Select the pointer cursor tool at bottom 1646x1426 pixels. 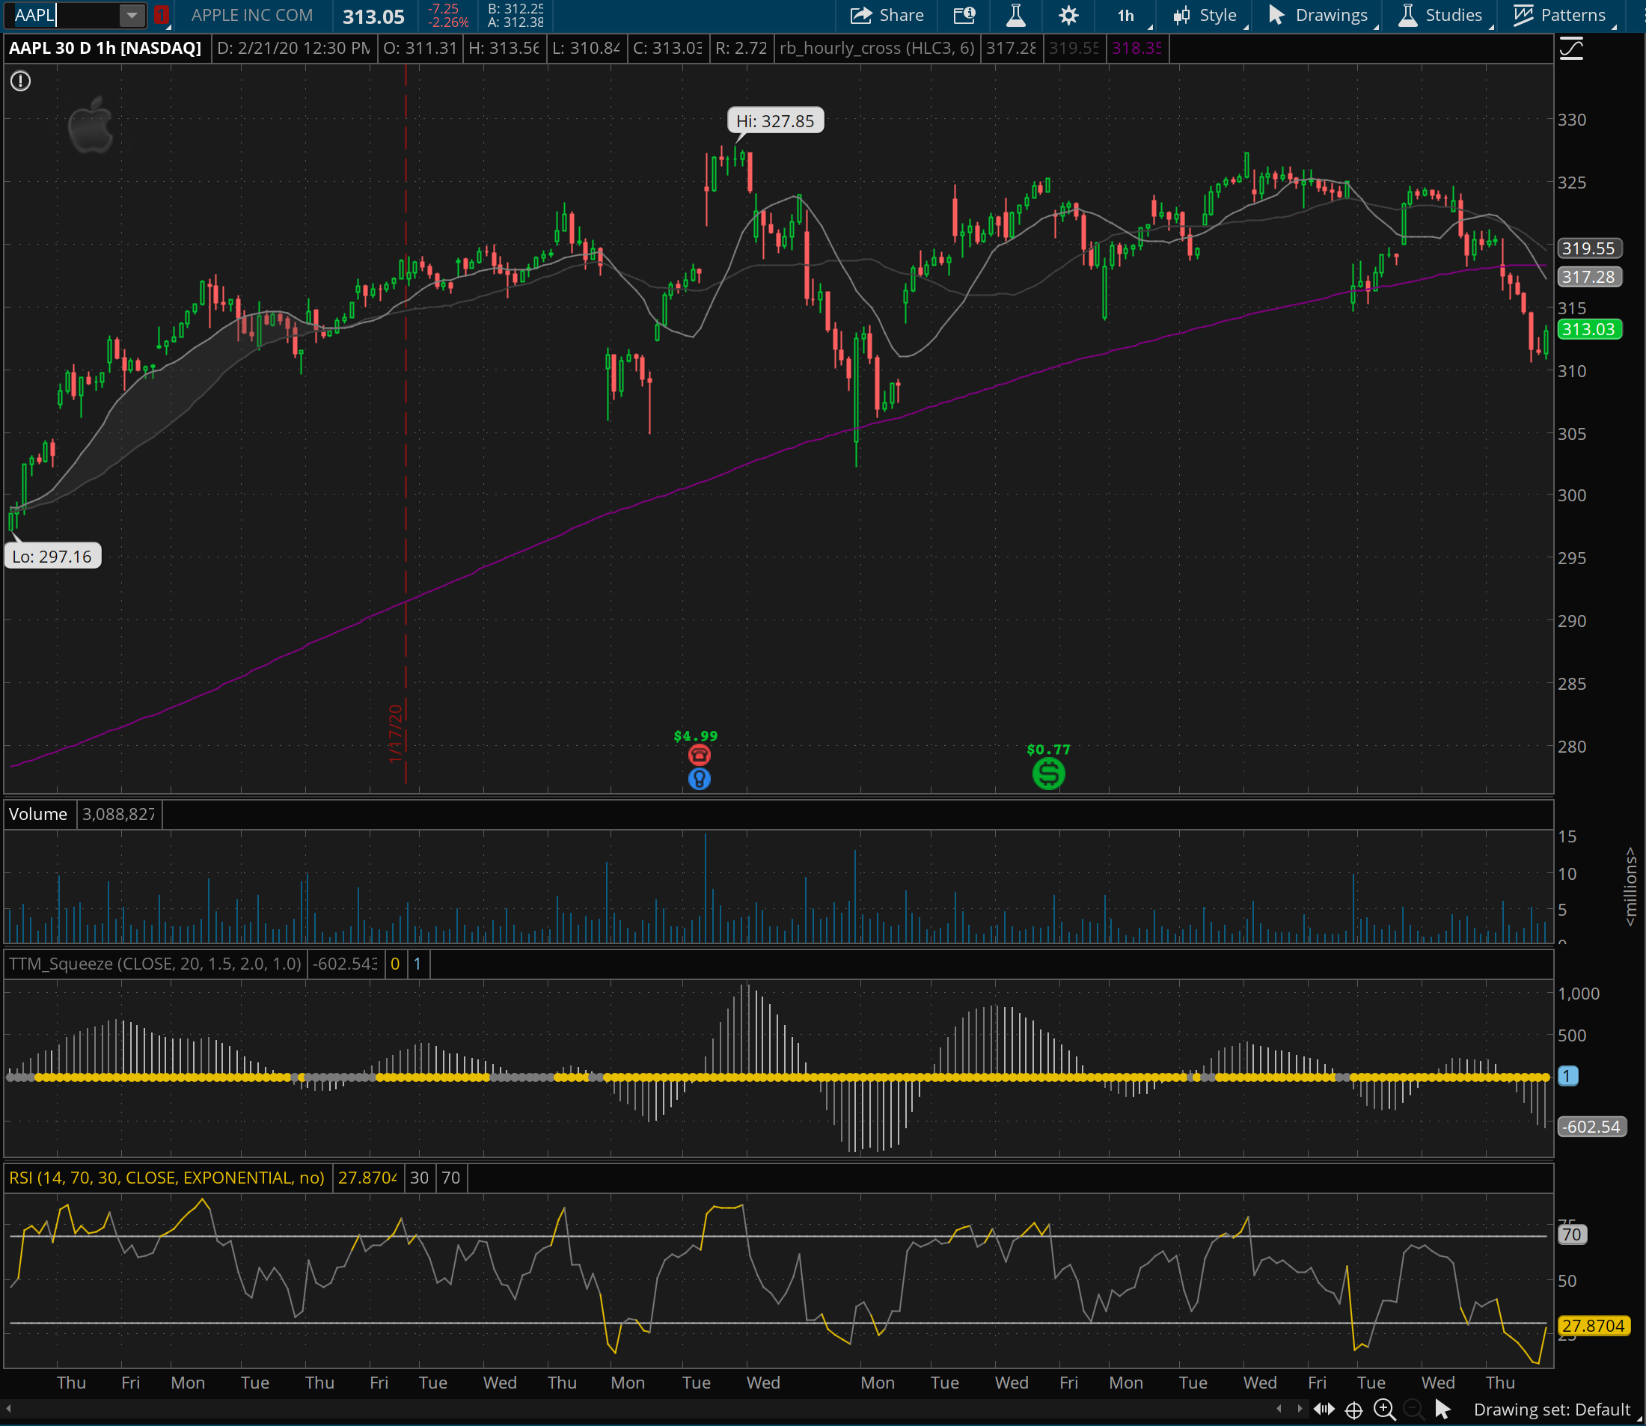[x=1442, y=1410]
